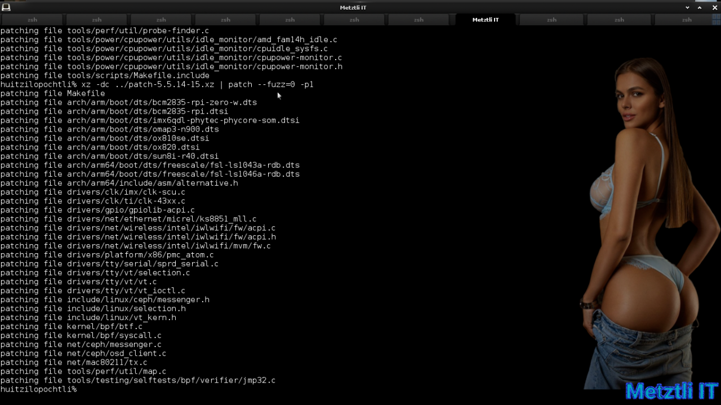
Task: Open the zsh tab just right of Metztli IT
Action: (x=551, y=20)
